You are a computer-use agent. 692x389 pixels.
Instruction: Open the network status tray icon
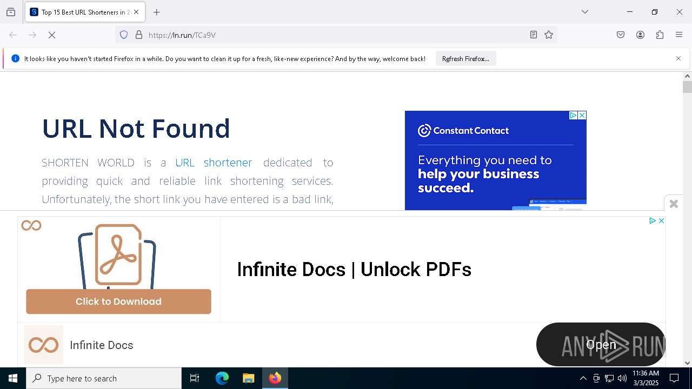(609, 378)
